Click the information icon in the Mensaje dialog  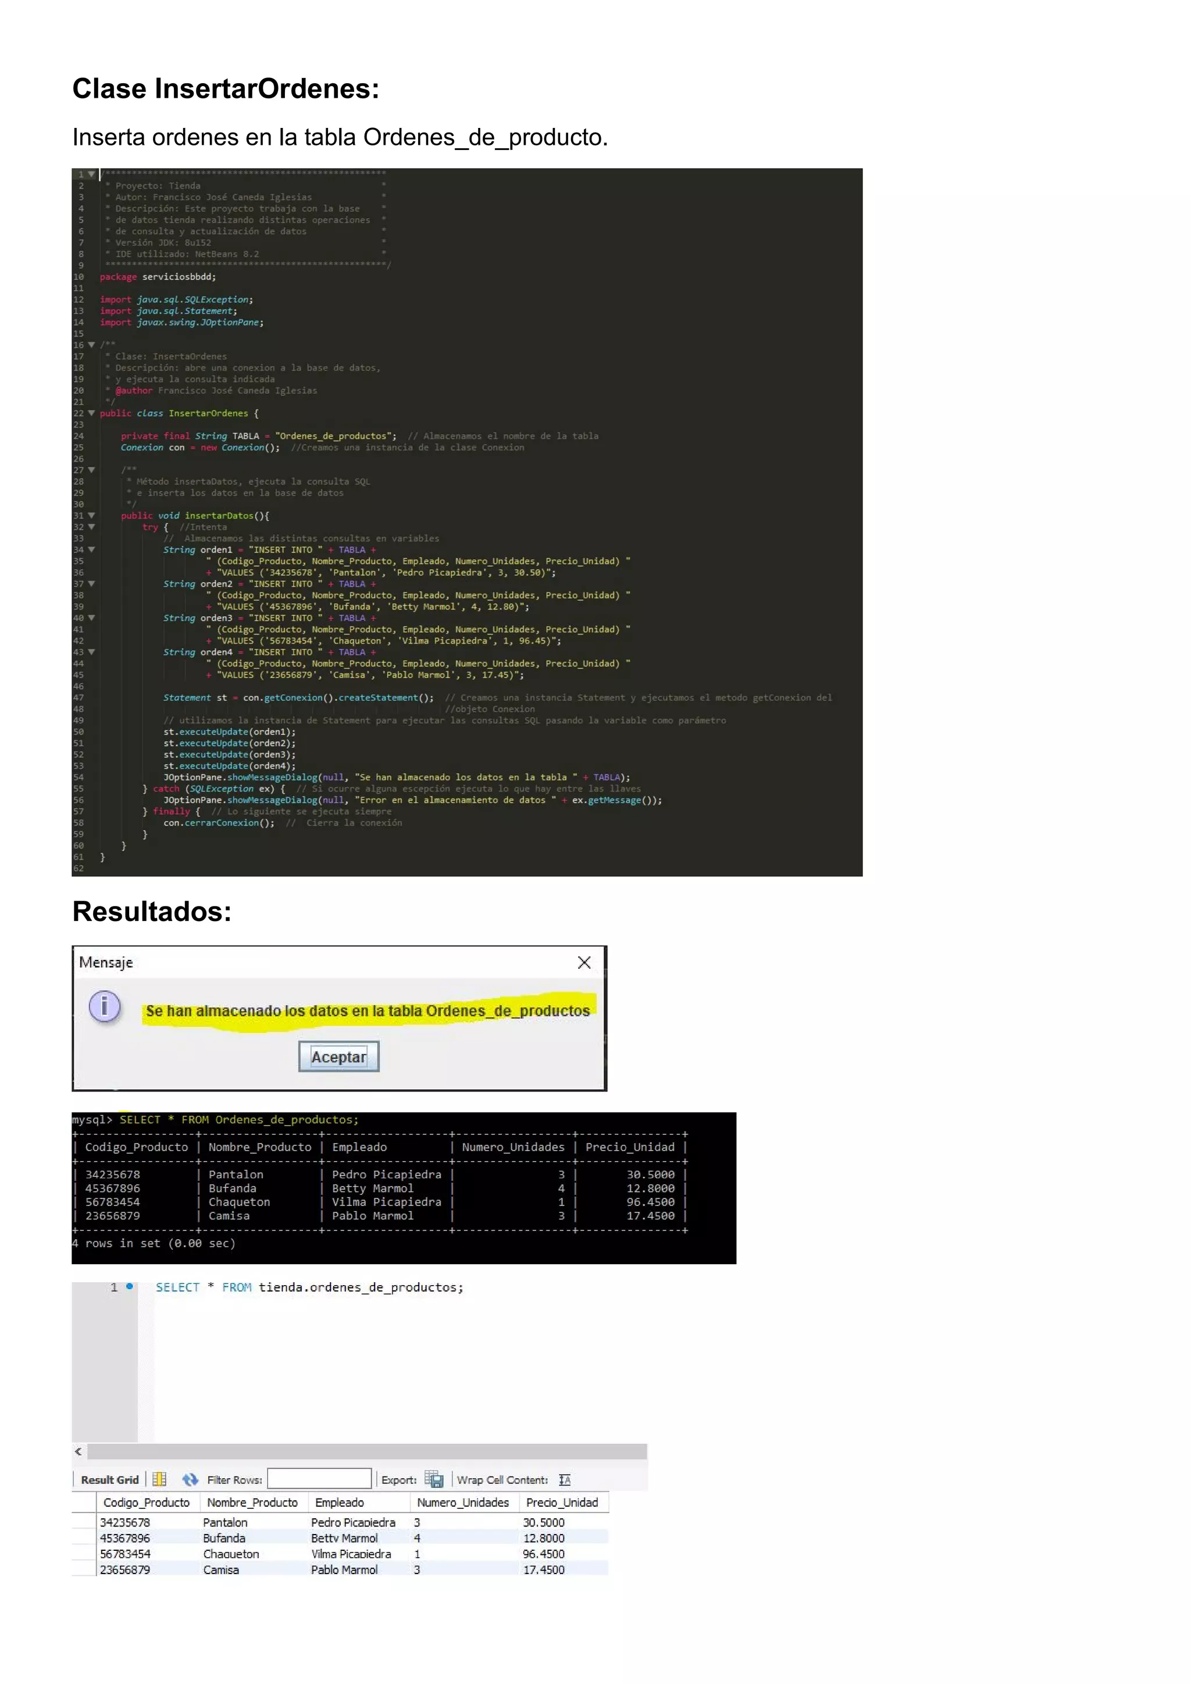[x=104, y=1007]
